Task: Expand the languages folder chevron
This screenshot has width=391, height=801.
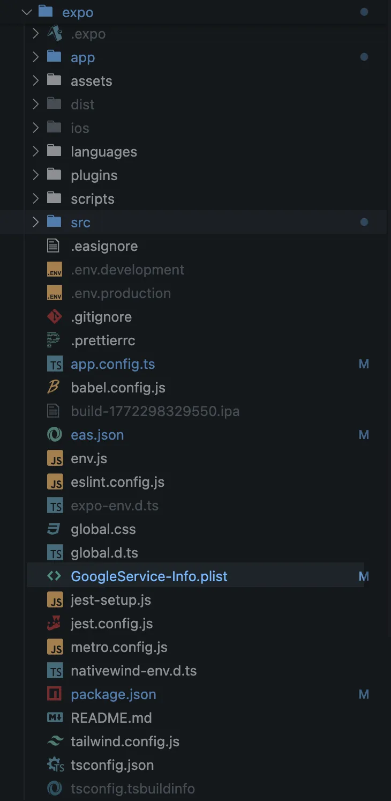Action: (x=35, y=152)
